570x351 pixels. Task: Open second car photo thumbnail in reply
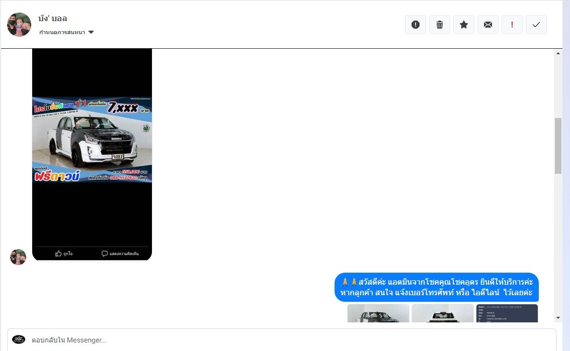click(442, 313)
